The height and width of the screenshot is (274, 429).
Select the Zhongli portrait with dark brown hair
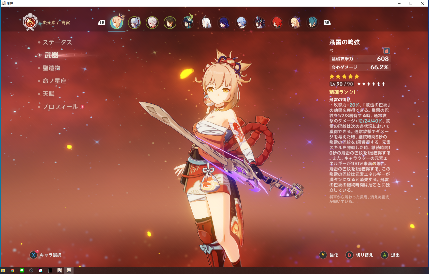pos(170,23)
